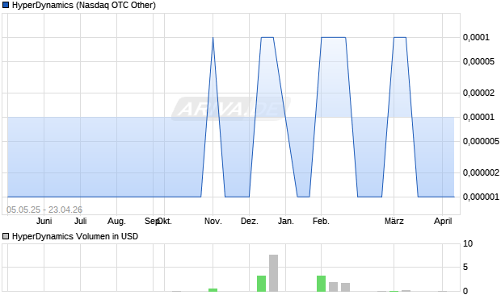Click the HyperDynamics (Nasdaq OTC Other) title

84,5
